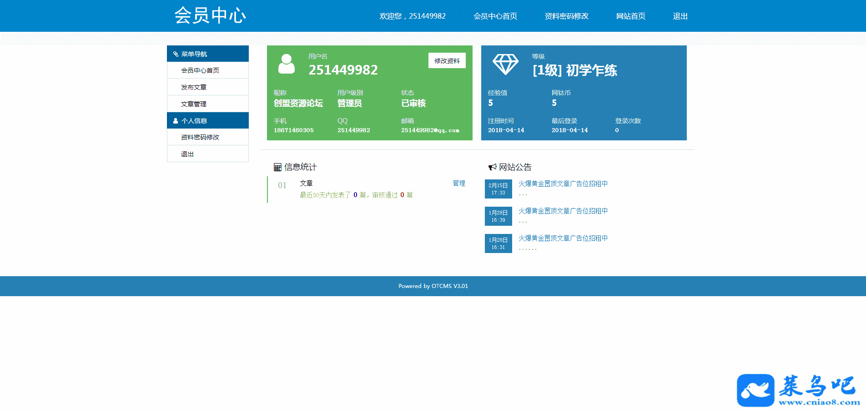Open 会员中心首页 in top navigation
This screenshot has width=866, height=412.
tap(495, 16)
